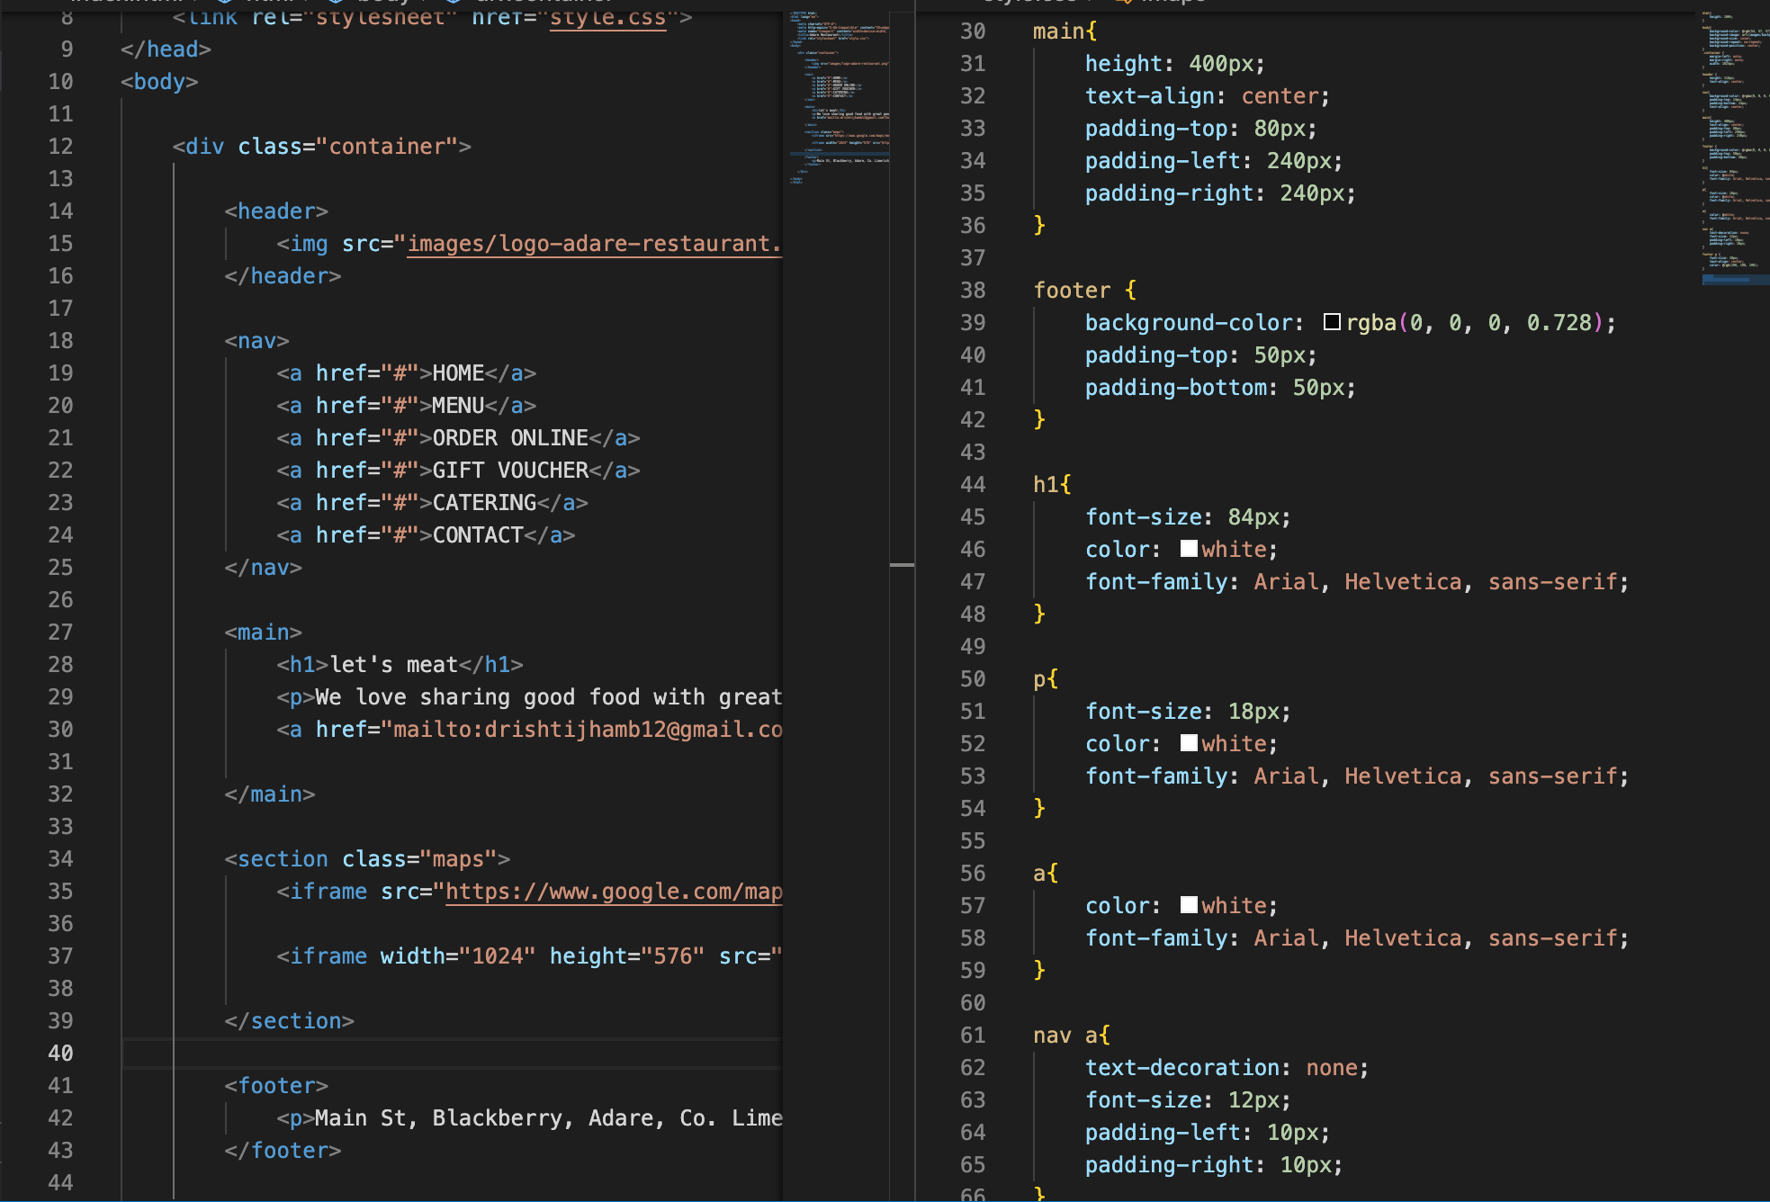Viewport: 1770px width, 1202px height.
Task: Click line number 12 in HTML editor
Action: [x=60, y=147]
